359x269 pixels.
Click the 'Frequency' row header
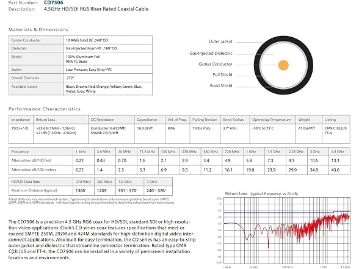point(20,152)
